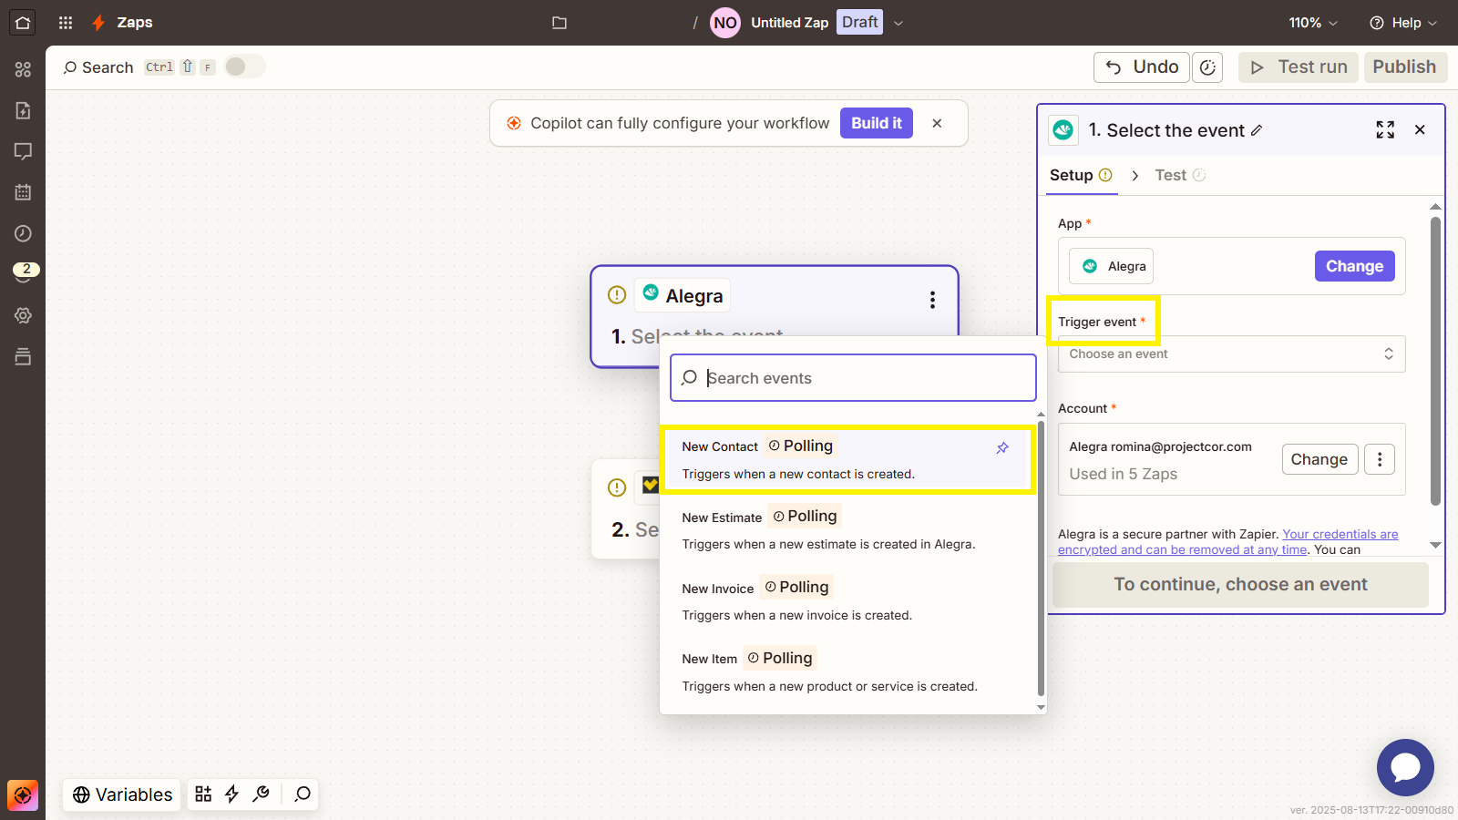The image size is (1458, 820).
Task: Close the Select the event panel
Action: (x=1420, y=130)
